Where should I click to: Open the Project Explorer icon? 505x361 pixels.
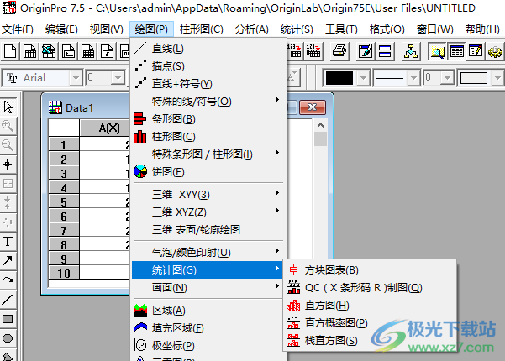pos(411,51)
